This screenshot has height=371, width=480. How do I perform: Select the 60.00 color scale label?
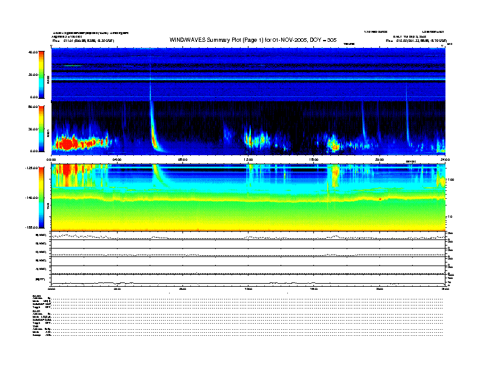33,107
